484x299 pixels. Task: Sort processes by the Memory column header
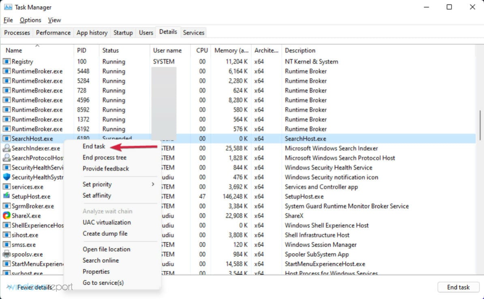[x=231, y=50]
